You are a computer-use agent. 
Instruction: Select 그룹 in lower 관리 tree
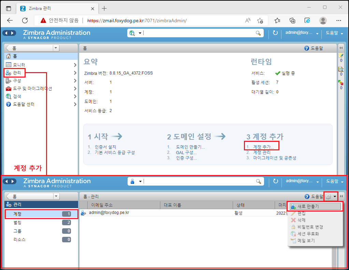41,231
